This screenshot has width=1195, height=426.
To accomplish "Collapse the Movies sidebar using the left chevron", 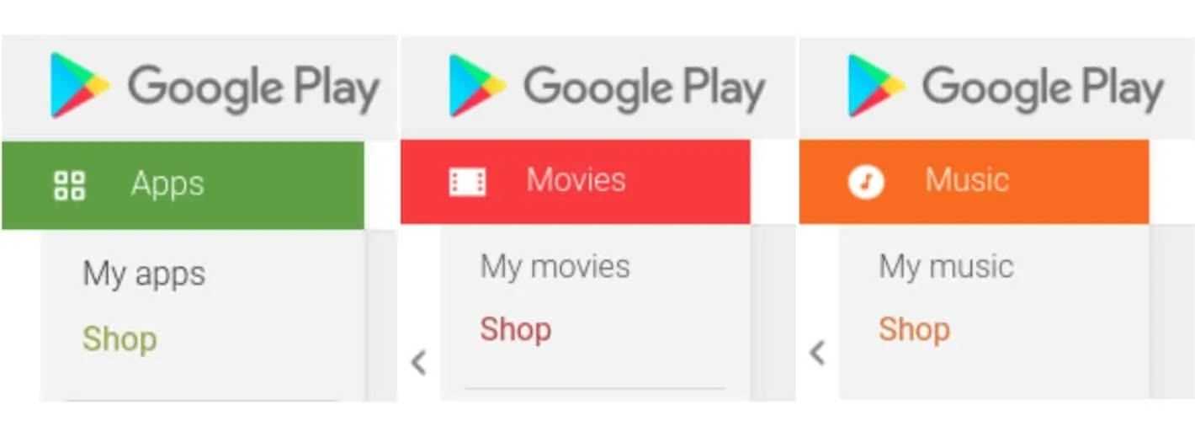I will (419, 363).
